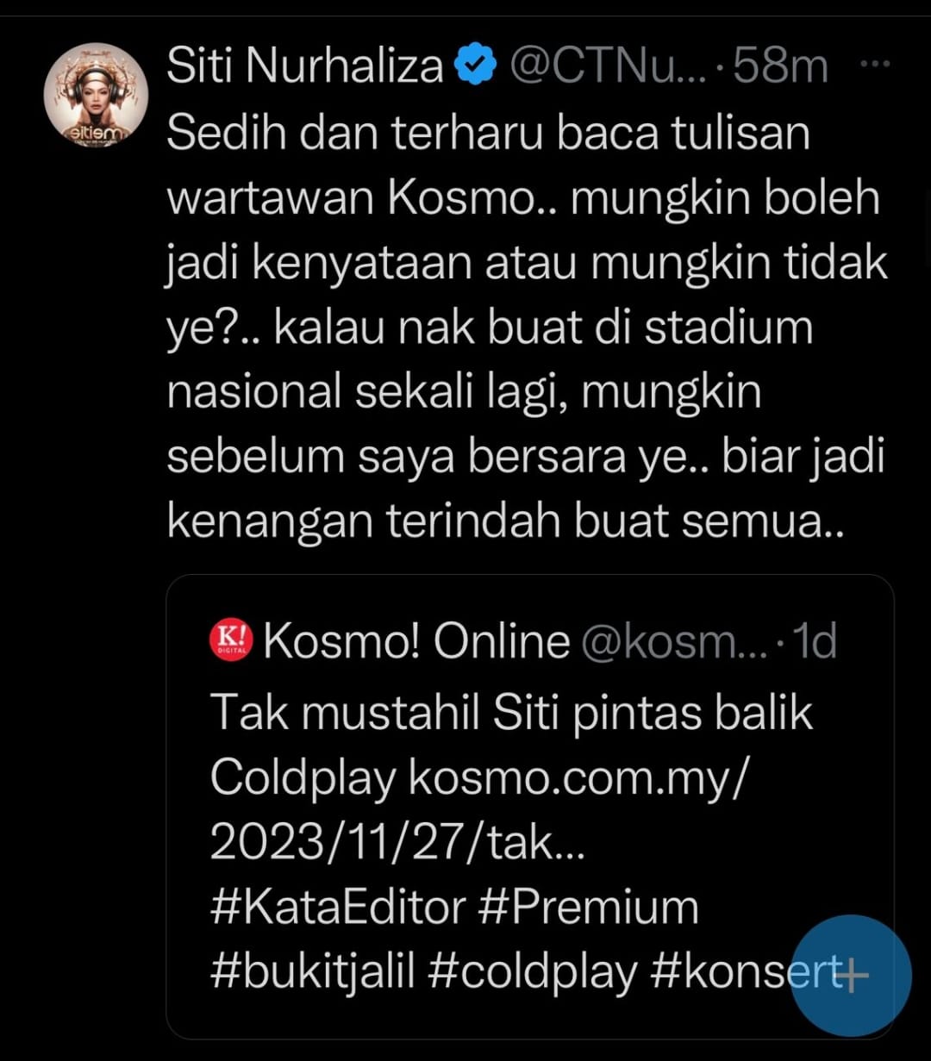Select the #KataEditor hashtag

tap(338, 907)
